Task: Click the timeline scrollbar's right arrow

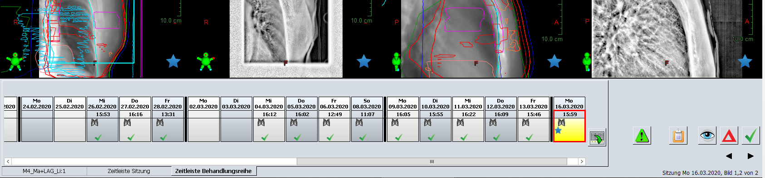Action: click(582, 161)
